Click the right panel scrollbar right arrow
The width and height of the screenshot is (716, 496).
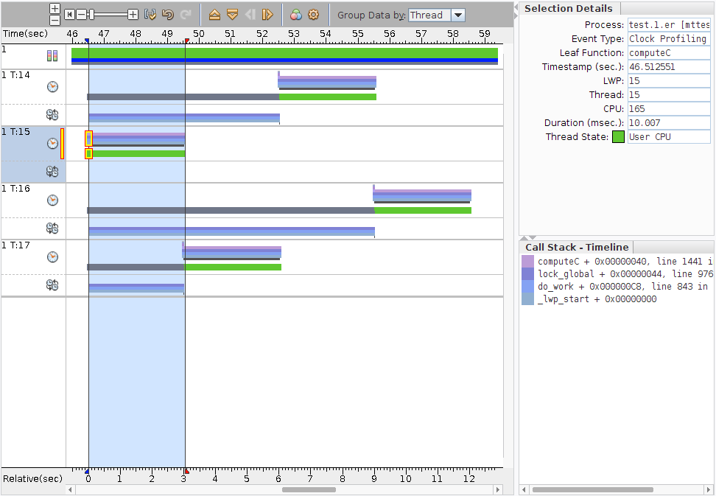(709, 489)
